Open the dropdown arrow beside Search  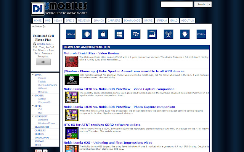[x=209, y=4]
